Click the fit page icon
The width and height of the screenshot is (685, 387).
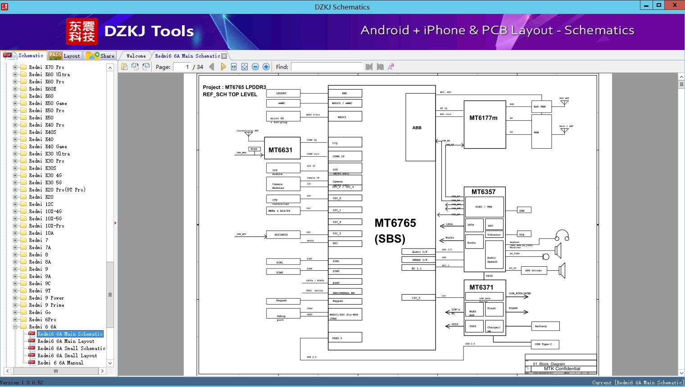(x=245, y=67)
